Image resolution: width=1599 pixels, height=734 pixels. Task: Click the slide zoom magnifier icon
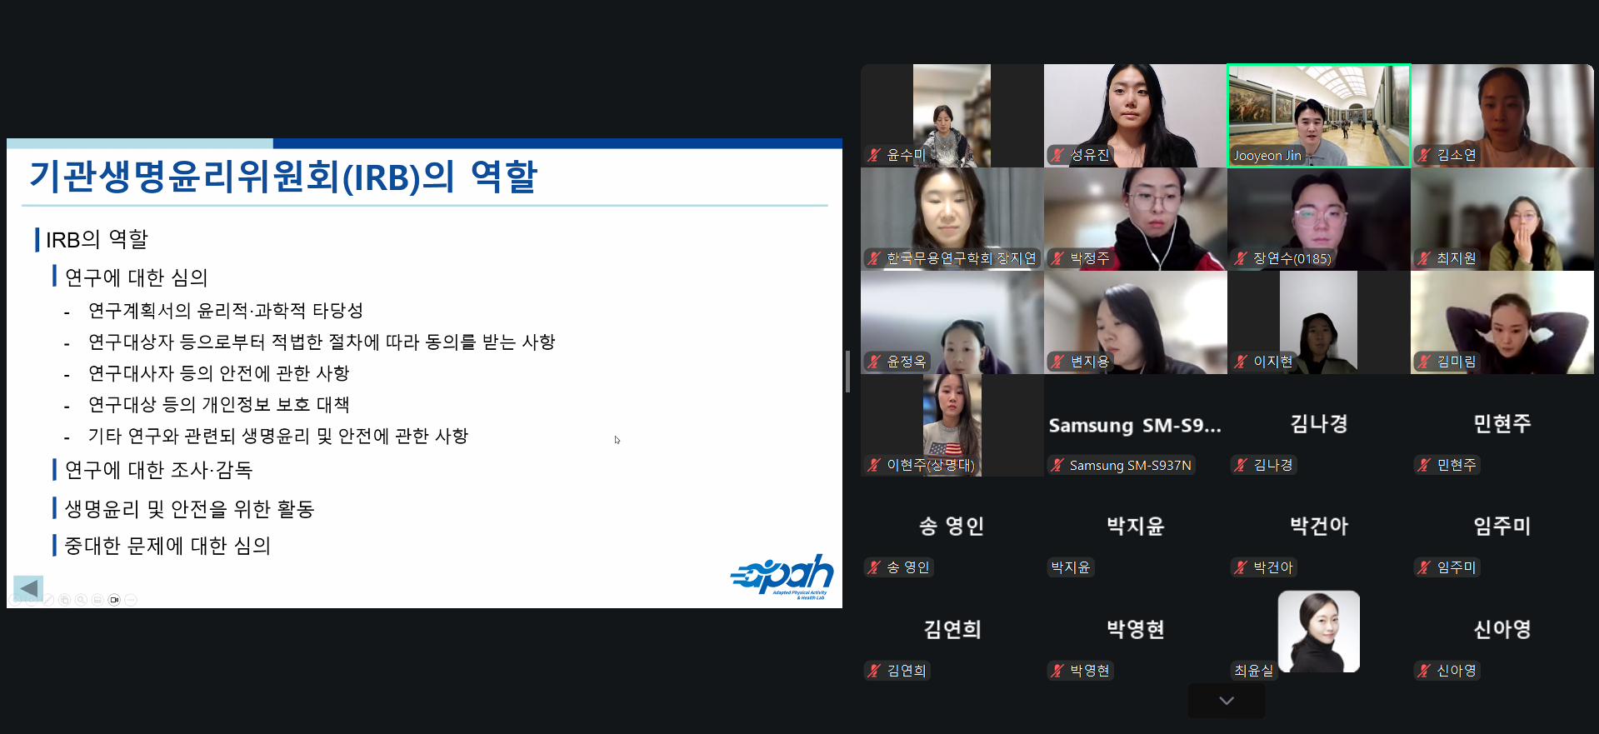[x=81, y=600]
